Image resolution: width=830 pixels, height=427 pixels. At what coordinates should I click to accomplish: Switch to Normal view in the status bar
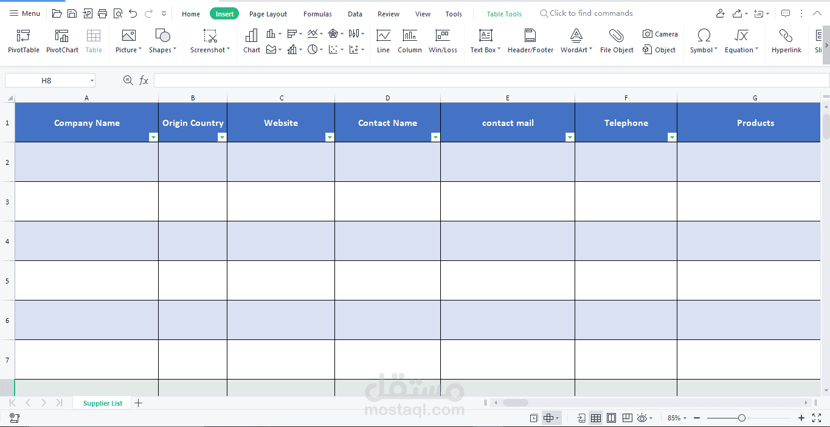pos(596,418)
